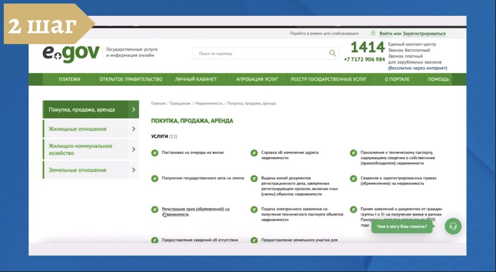This screenshot has height=272, width=496.
Task: Click the бесплатно через интернет link
Action: click(x=417, y=68)
